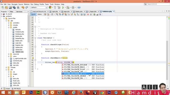170x95 pixels.
Task: Click the Profile Project toolbar icon
Action: pos(73,8)
